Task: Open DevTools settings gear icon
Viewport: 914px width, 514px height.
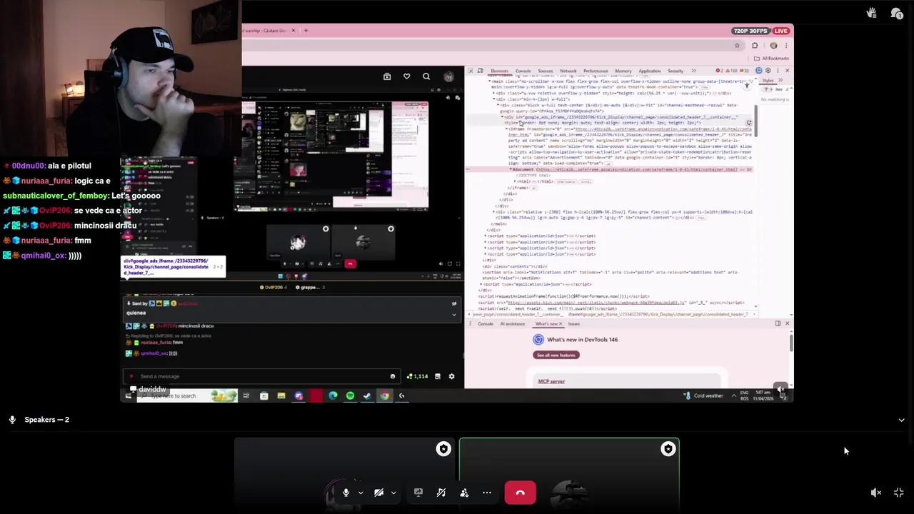Action: click(768, 71)
